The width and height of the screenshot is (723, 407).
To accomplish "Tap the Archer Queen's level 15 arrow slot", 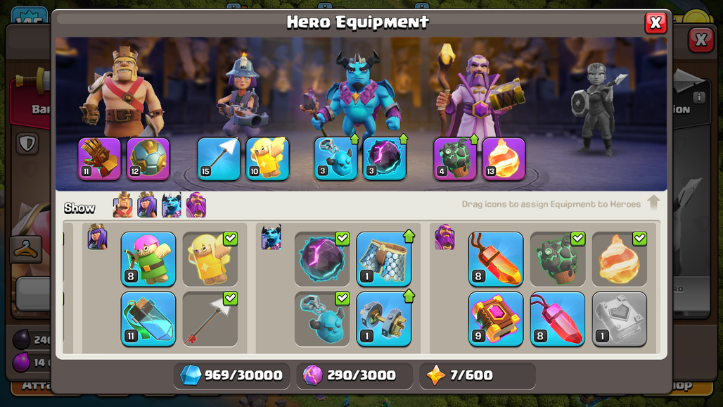I will 219,158.
